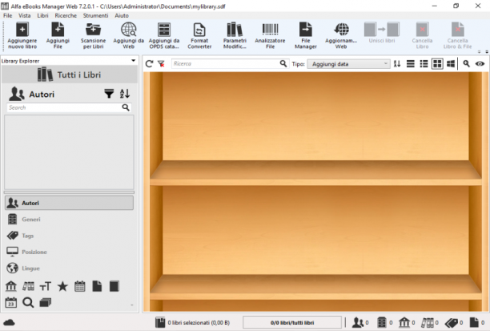Click Cancella Libro & File icon
The image size is (490, 331).
457,35
